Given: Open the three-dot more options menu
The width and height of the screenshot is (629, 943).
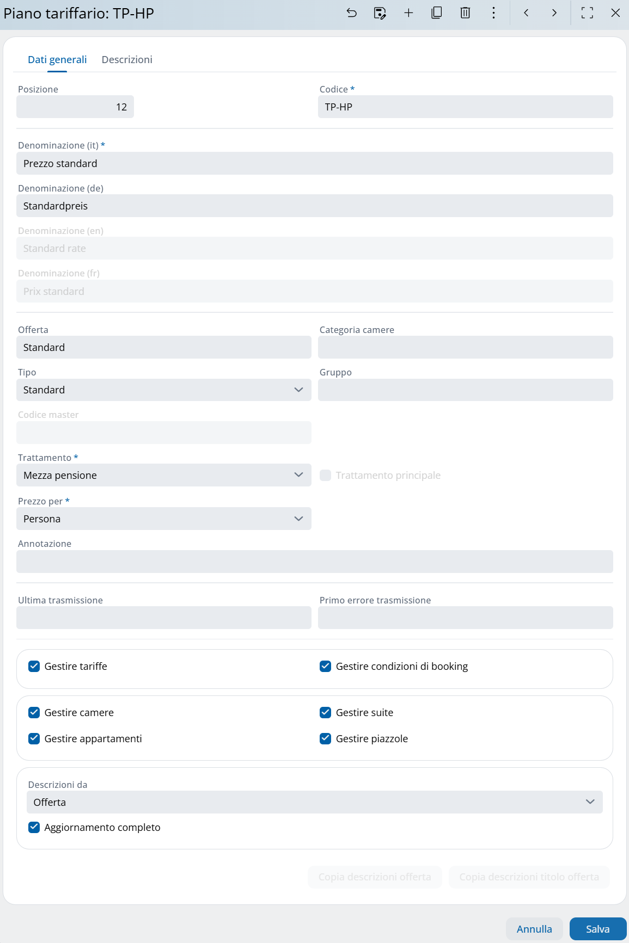Looking at the screenshot, I should click(493, 13).
